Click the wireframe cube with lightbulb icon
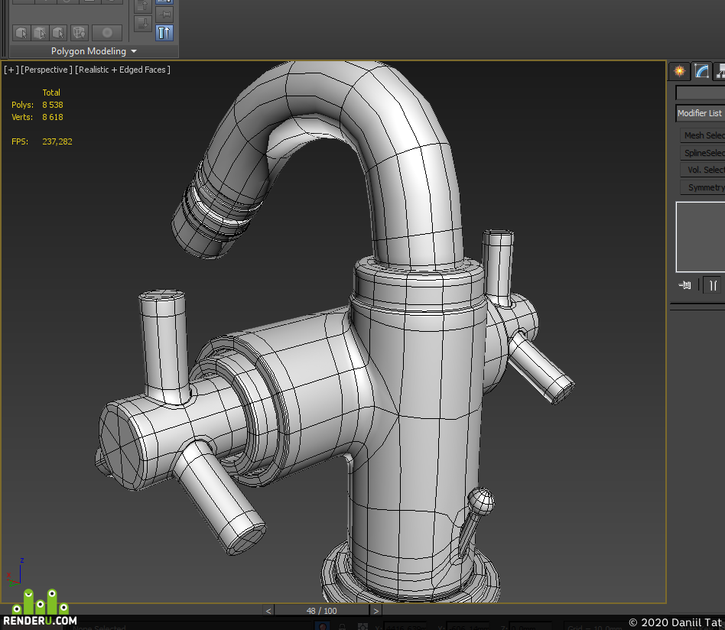The height and width of the screenshot is (630, 725). click(79, 33)
